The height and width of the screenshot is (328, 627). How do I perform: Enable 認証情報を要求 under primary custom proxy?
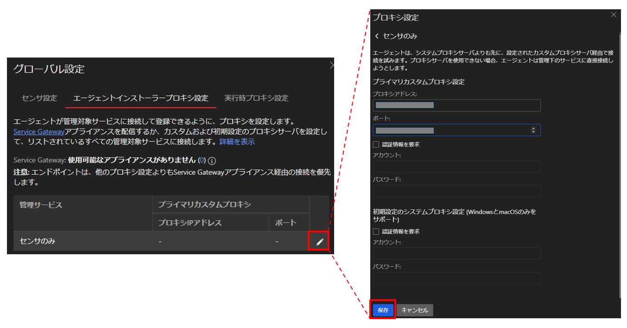376,144
